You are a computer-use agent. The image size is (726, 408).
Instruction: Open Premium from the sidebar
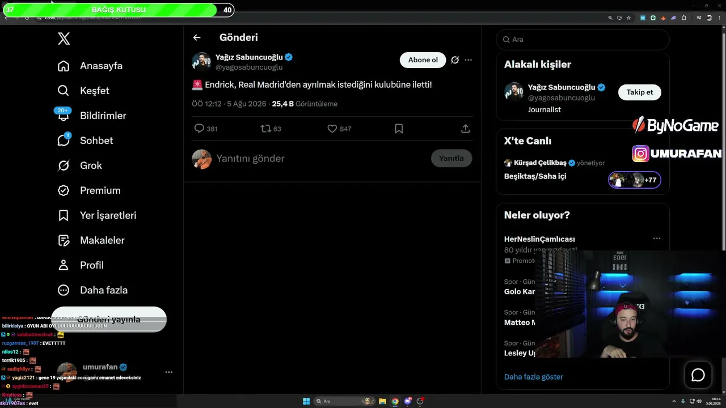coord(89,190)
